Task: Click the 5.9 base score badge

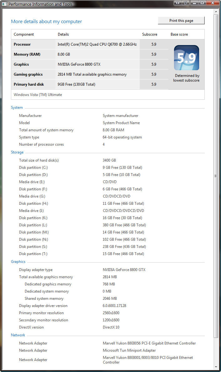Action: [x=186, y=58]
